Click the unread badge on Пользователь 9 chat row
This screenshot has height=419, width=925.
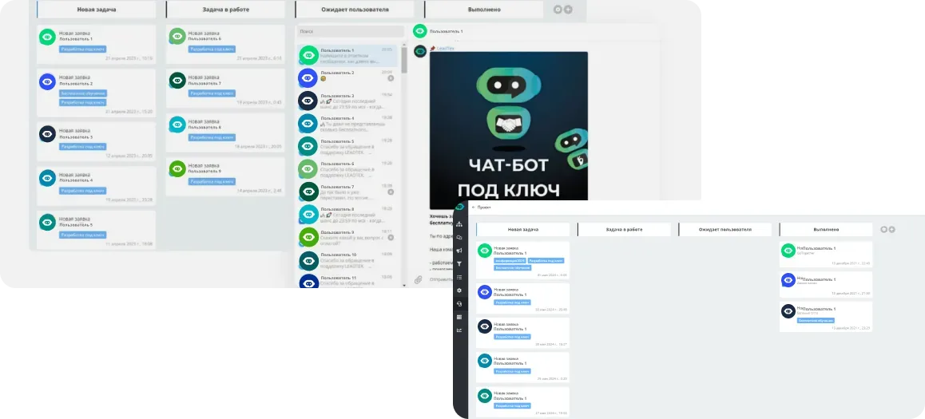(x=391, y=238)
